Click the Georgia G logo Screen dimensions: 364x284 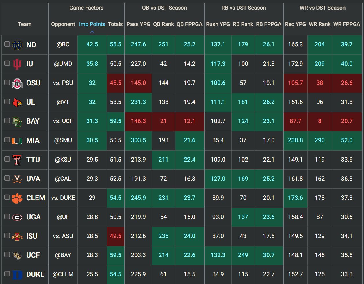click(17, 217)
